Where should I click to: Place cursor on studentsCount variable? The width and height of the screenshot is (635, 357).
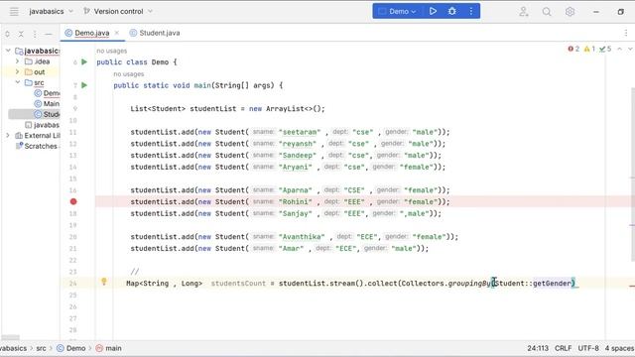[x=238, y=284]
